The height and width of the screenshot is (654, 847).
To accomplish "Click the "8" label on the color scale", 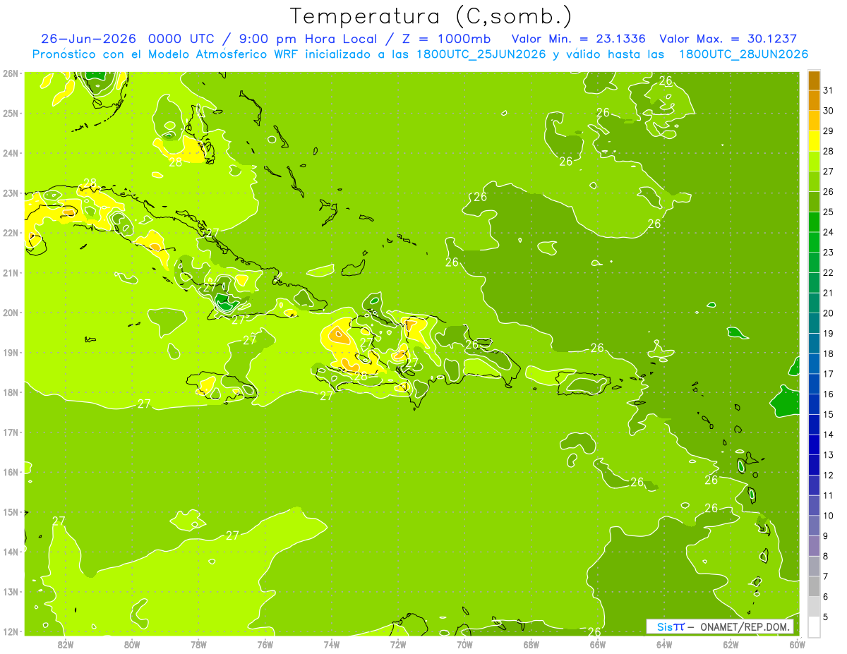I will [x=825, y=557].
